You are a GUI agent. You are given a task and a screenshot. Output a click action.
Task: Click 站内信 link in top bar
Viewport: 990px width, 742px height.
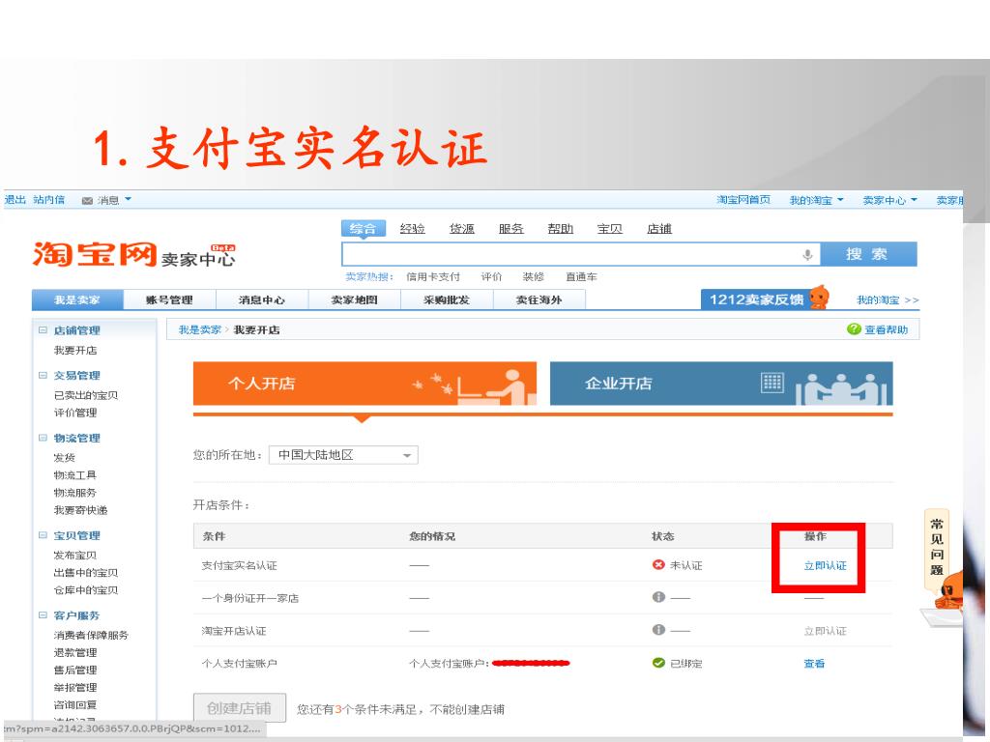click(49, 199)
